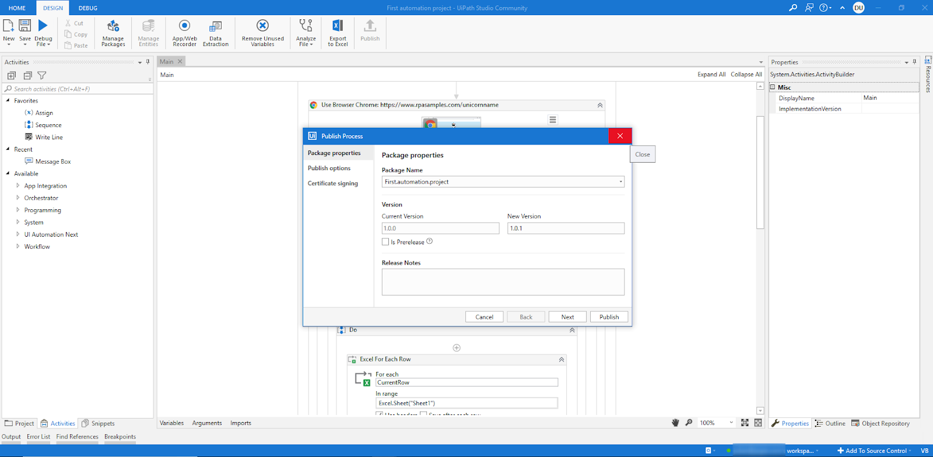The width and height of the screenshot is (933, 457).
Task: Open the Snippets panel tab
Action: [x=98, y=423]
